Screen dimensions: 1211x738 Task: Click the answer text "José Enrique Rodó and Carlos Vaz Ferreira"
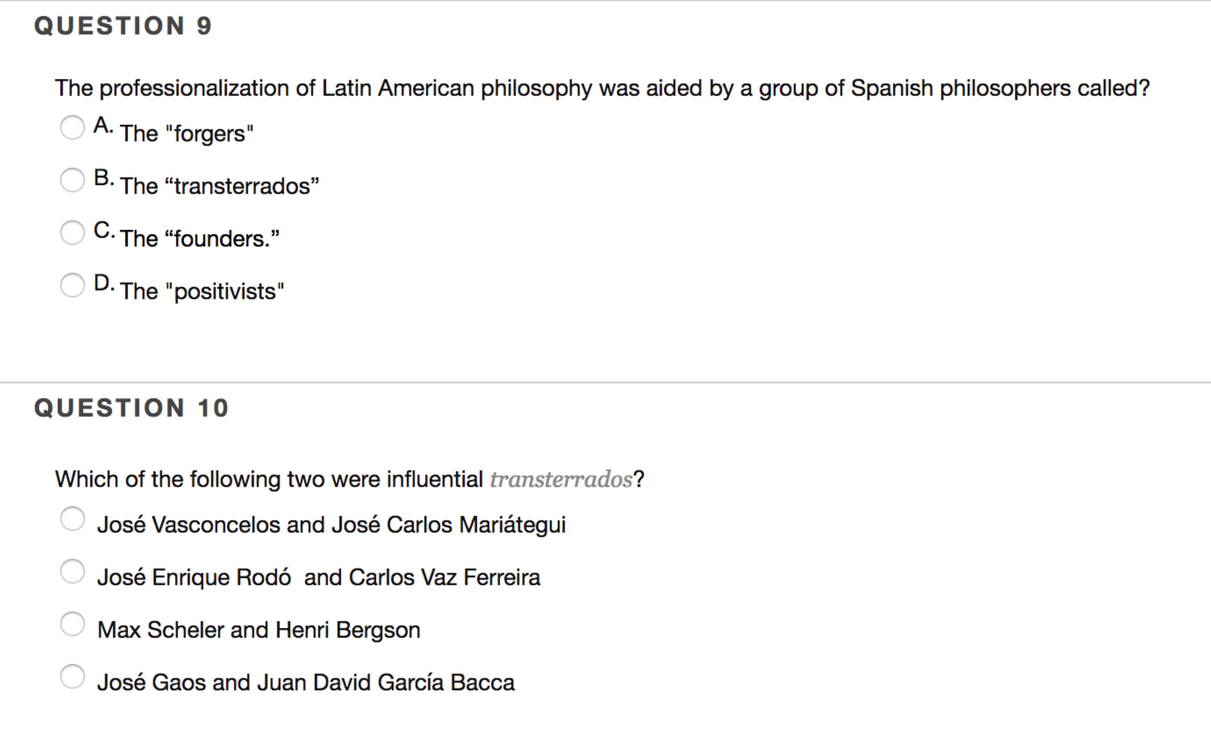pos(318,577)
